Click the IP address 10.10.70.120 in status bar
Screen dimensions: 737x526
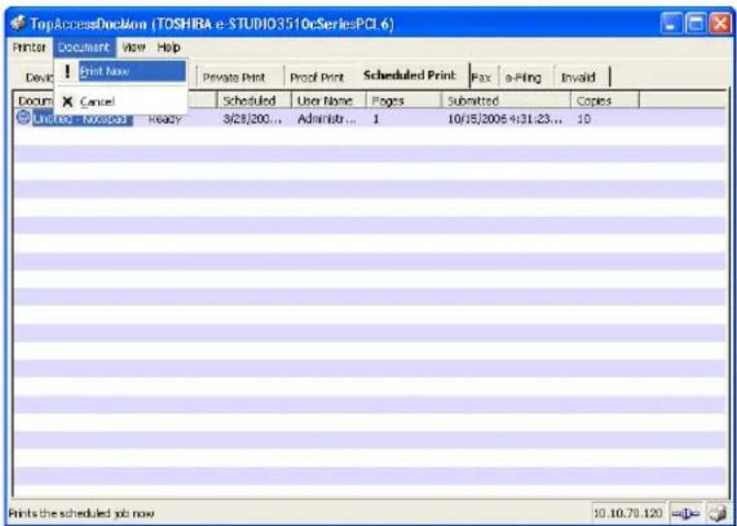pyautogui.click(x=627, y=512)
